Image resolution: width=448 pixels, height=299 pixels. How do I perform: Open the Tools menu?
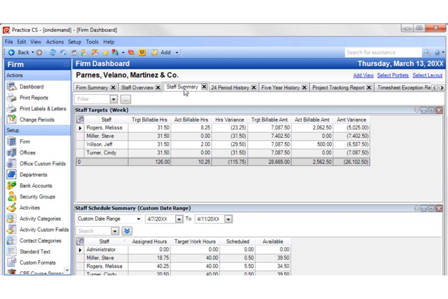pyautogui.click(x=92, y=42)
